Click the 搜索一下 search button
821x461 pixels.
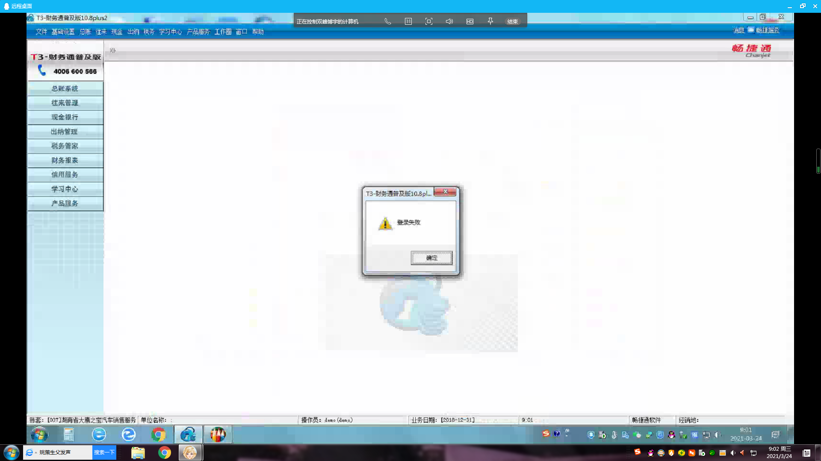(x=104, y=452)
